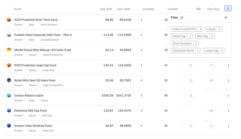Click the ICICI Prudential Large Cap Fund logo
Viewport: 241px width, 139px height.
point(9,65)
